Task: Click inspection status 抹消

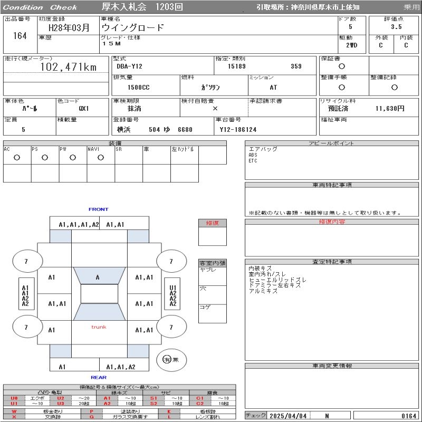Action: (135, 109)
